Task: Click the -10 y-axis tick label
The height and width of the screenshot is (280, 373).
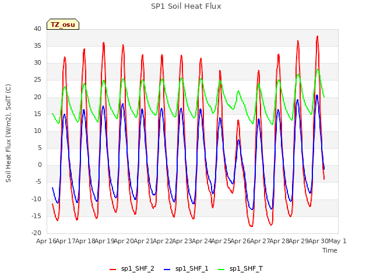Action: tap(36, 199)
